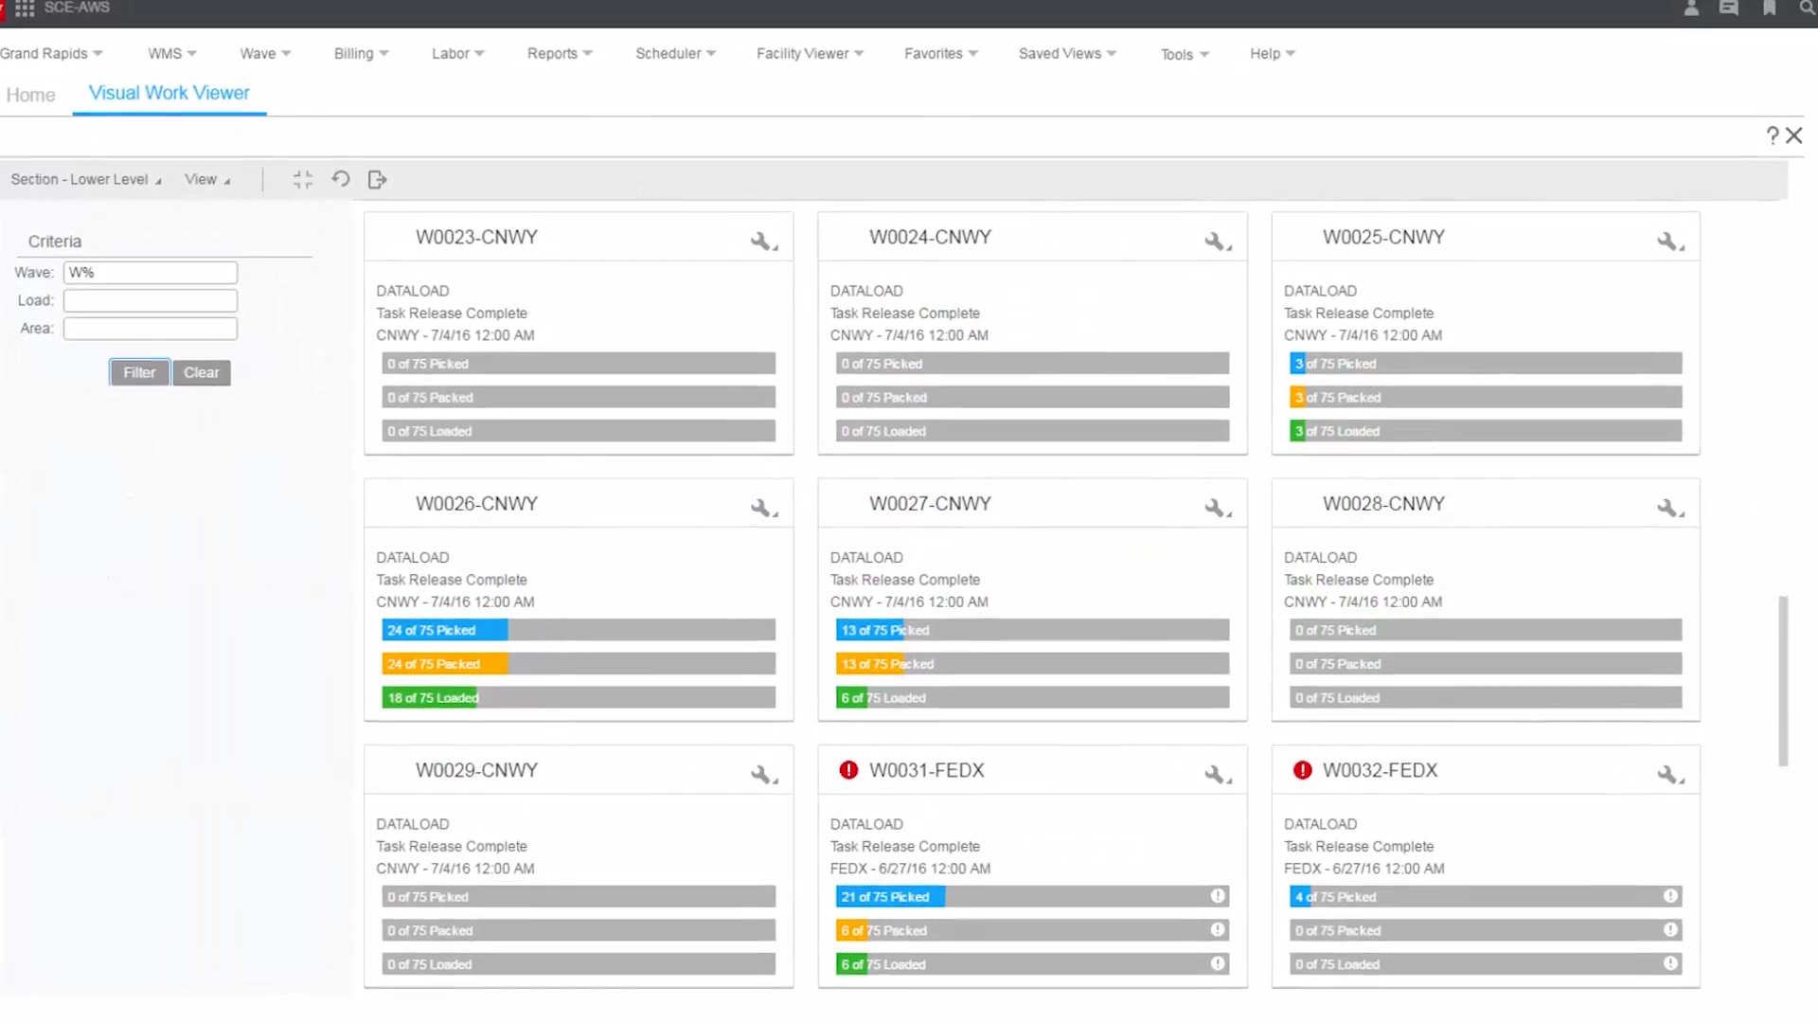Open the help question mark icon
1818x1023 pixels.
click(1772, 136)
